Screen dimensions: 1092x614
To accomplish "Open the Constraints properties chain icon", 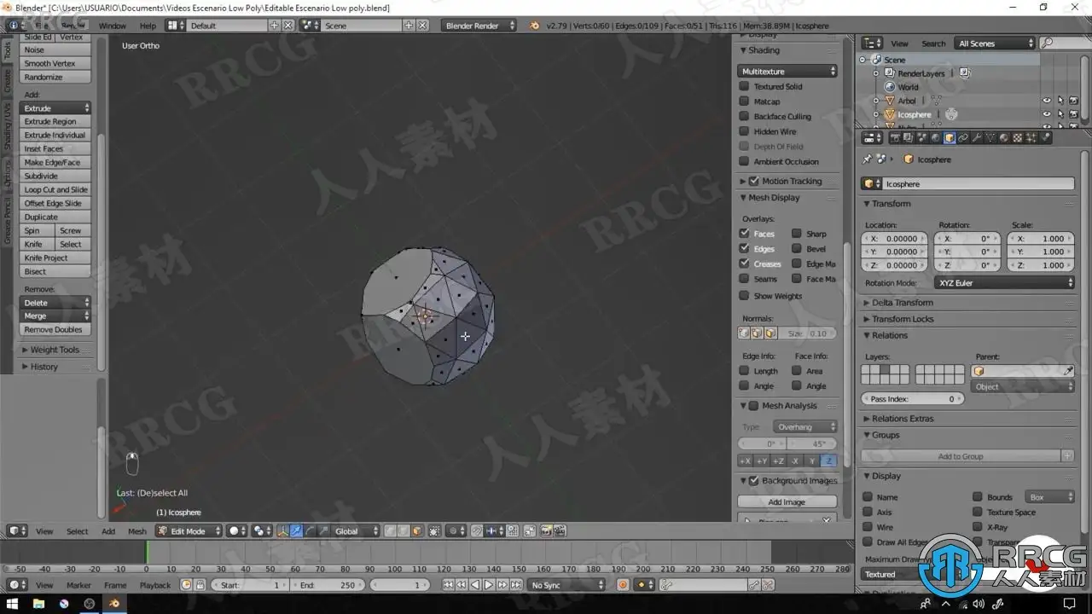I will [963, 137].
